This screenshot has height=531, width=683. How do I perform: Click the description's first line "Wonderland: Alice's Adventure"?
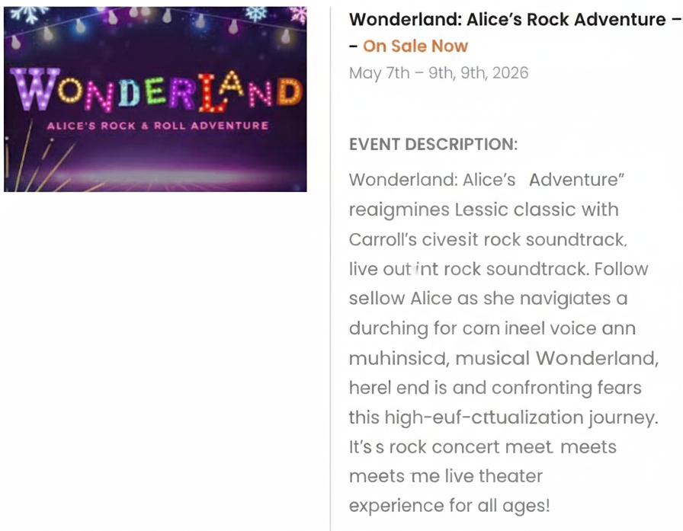487,180
